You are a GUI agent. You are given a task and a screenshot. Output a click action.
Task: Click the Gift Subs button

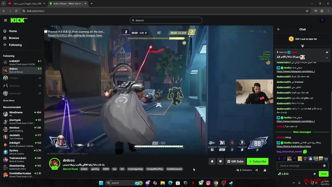coord(235,161)
